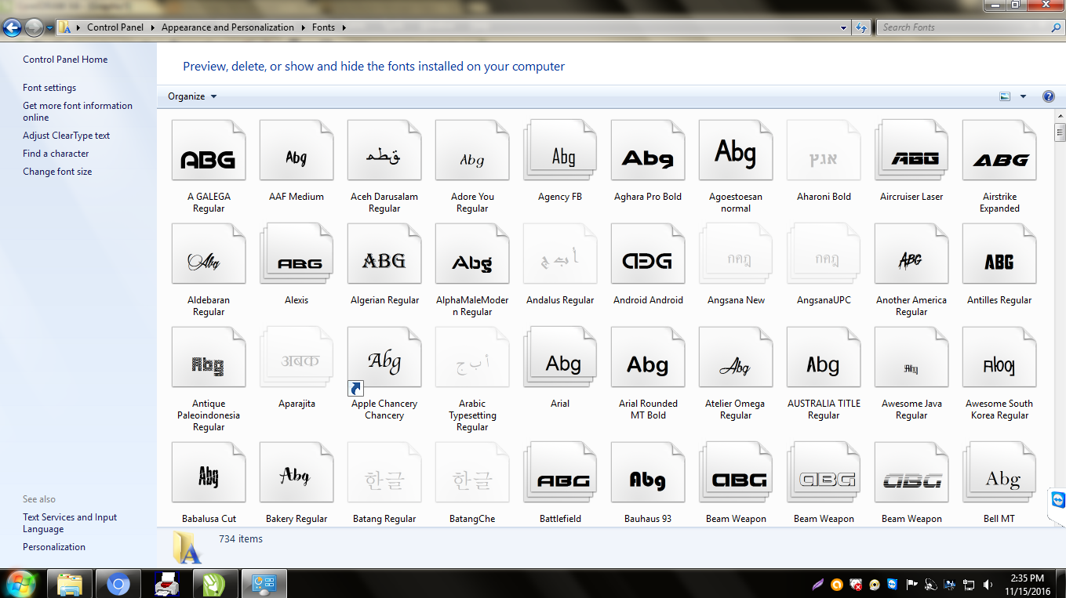Select the Battlefield font family
Screen dimensions: 1066x598
[560, 473]
